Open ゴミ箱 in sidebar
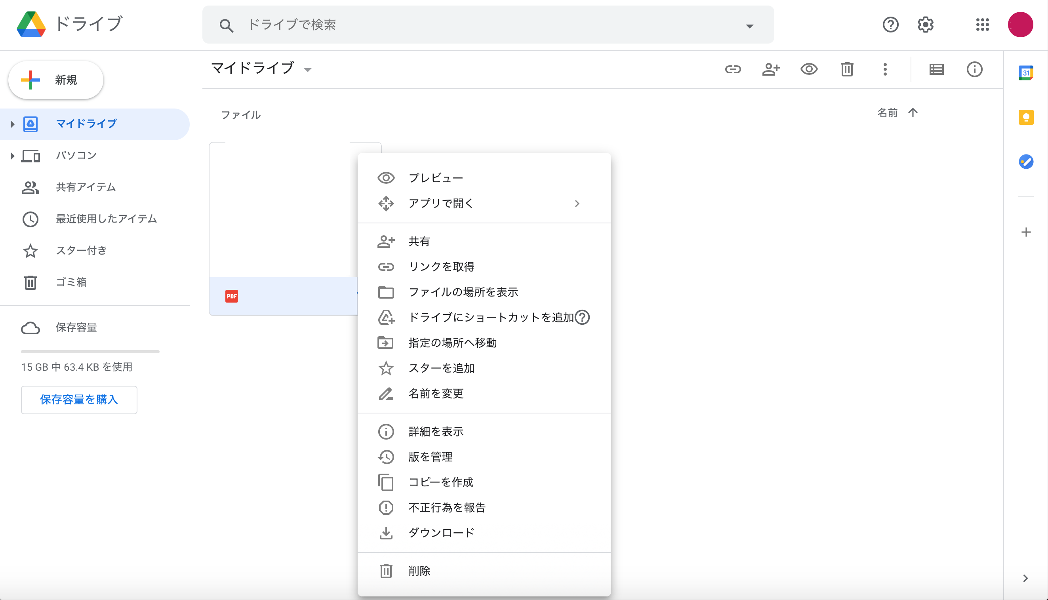Viewport: 1048px width, 600px height. click(95, 282)
